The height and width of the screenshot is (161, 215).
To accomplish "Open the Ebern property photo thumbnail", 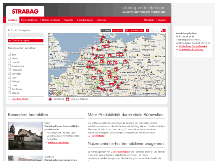I will (x=25, y=136).
